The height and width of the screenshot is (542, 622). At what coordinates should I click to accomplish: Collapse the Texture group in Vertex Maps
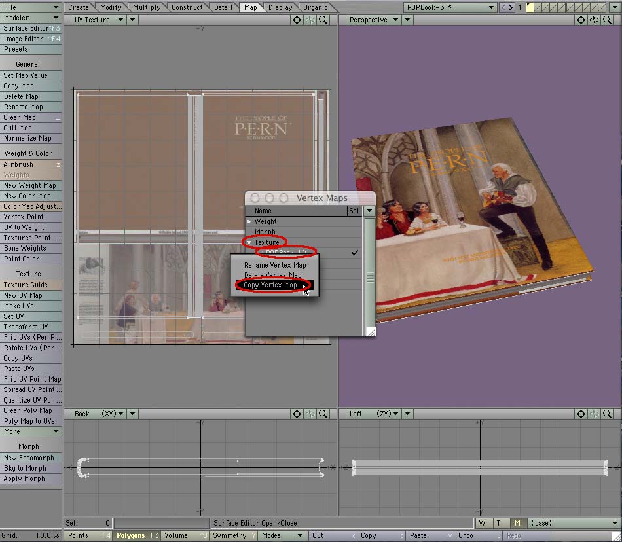(249, 242)
